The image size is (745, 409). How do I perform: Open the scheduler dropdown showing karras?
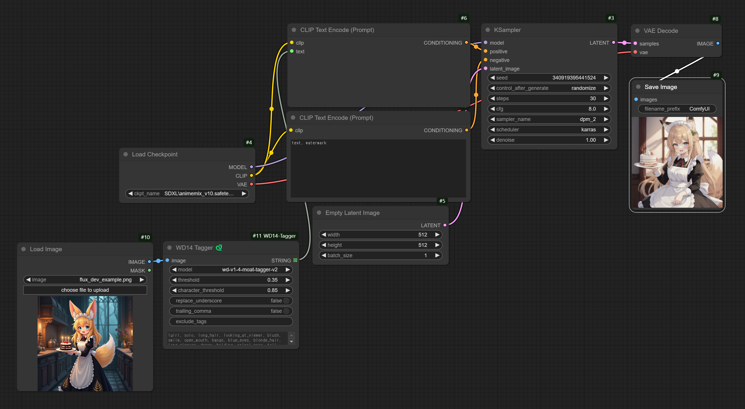[549, 130]
